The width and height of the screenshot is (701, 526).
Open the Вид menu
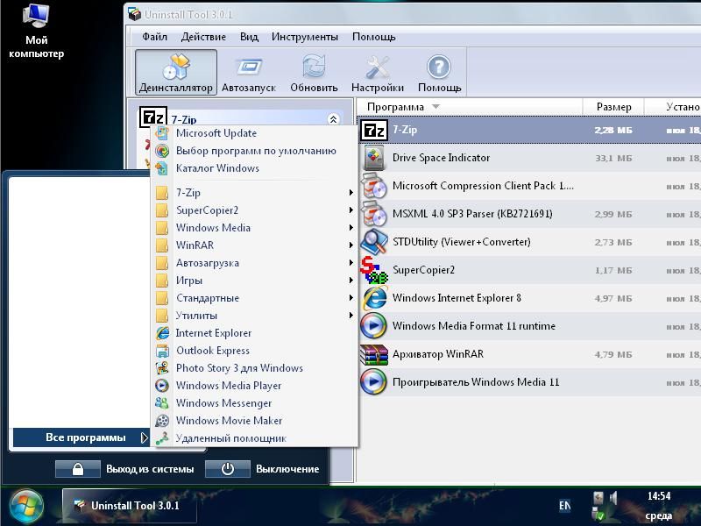click(x=249, y=37)
